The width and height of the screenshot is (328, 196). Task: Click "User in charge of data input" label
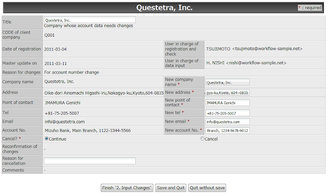pyautogui.click(x=182, y=63)
